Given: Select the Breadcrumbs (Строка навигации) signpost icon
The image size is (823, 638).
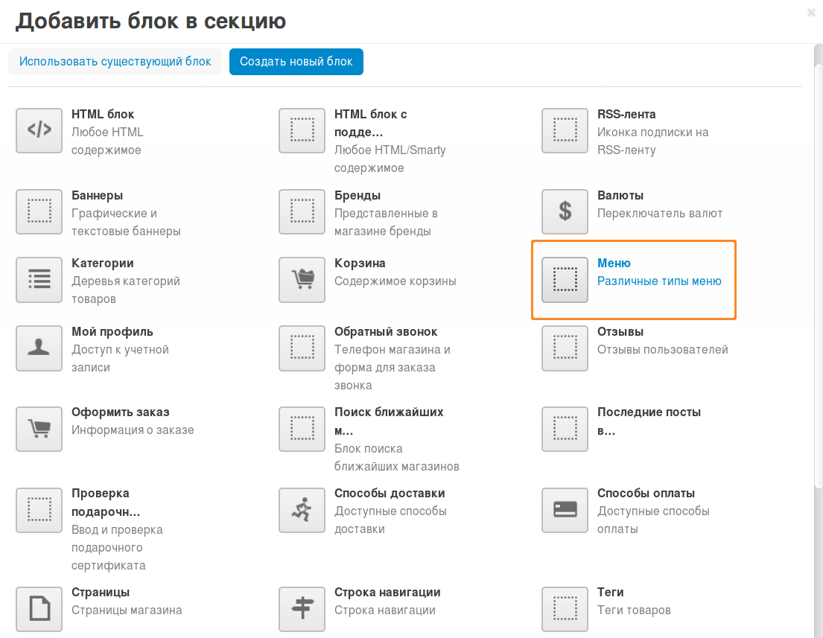Looking at the screenshot, I should pyautogui.click(x=302, y=609).
